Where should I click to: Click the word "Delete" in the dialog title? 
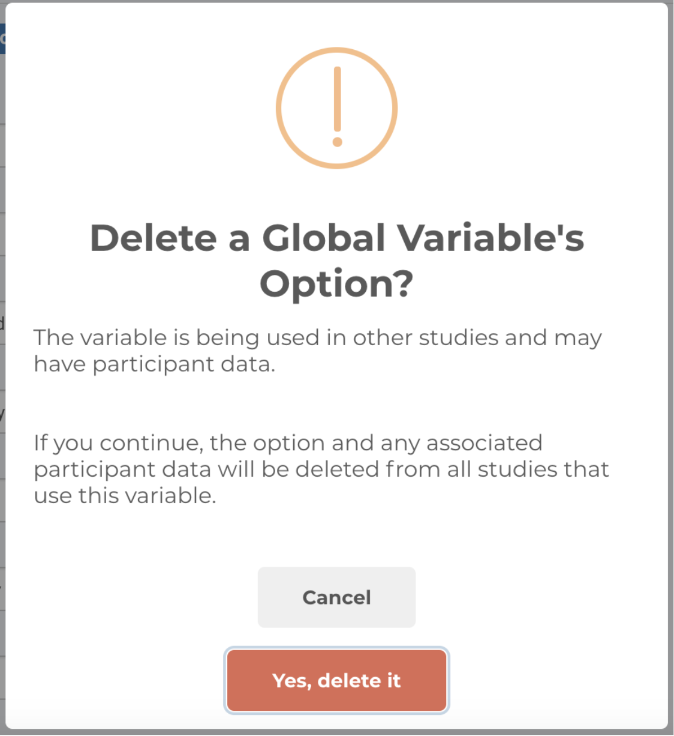click(x=153, y=238)
